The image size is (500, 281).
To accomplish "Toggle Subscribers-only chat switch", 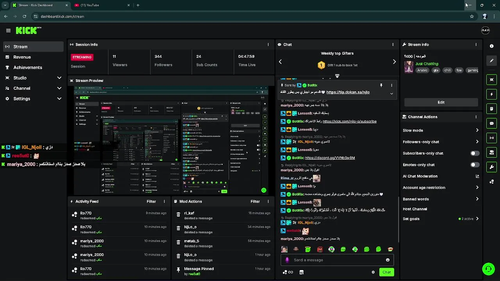I will click(x=475, y=153).
